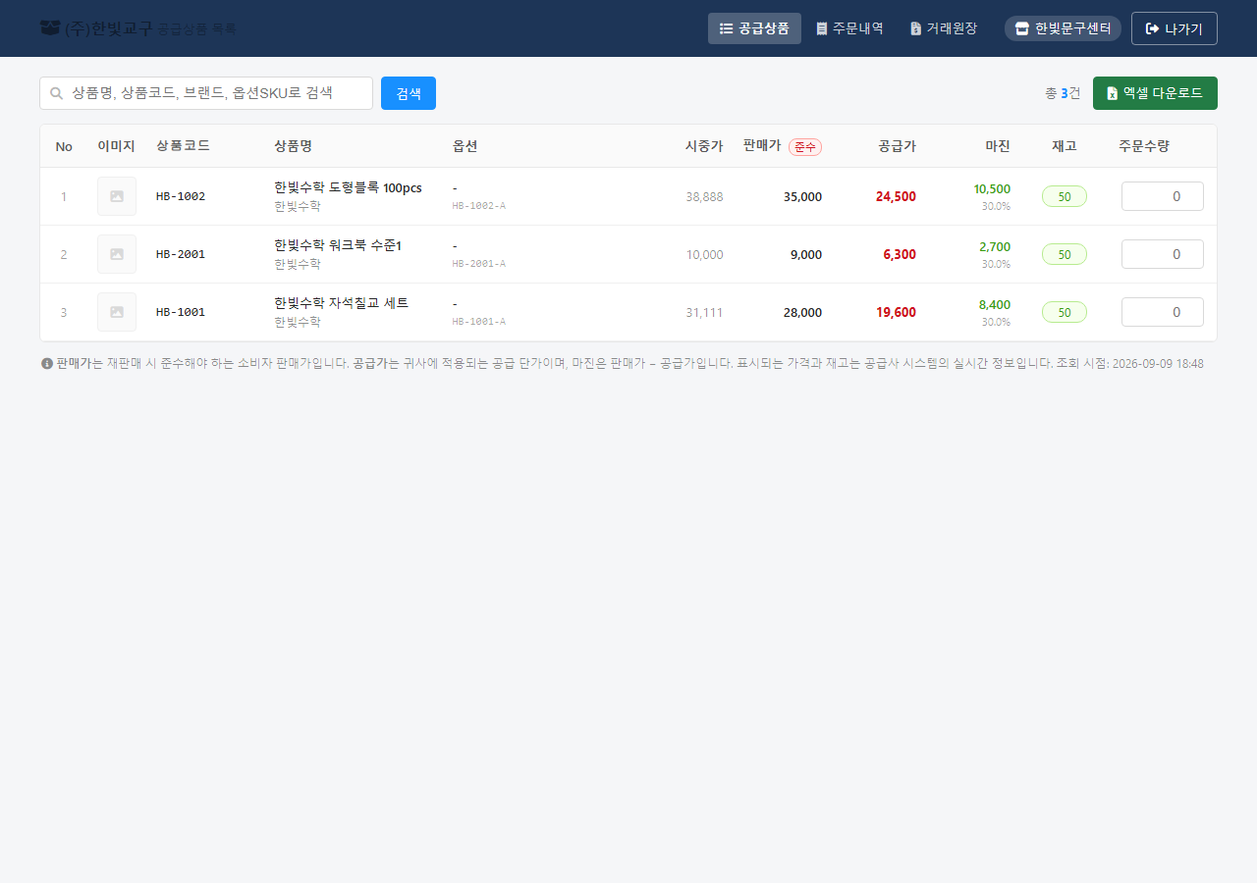Click product name 한빛수학 자석칠교 세트
Viewport: 1257px width, 883px height.
tap(342, 303)
